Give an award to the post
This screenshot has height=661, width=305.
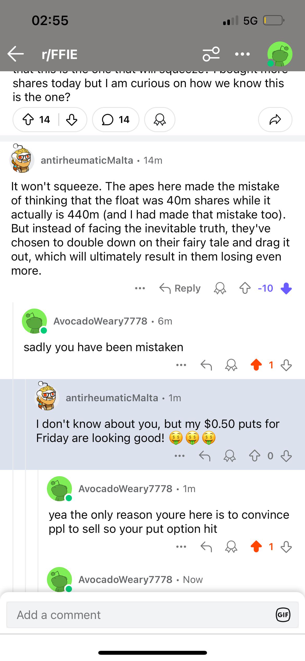[160, 120]
